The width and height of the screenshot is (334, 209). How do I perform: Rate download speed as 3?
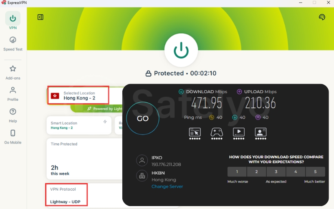(276, 172)
